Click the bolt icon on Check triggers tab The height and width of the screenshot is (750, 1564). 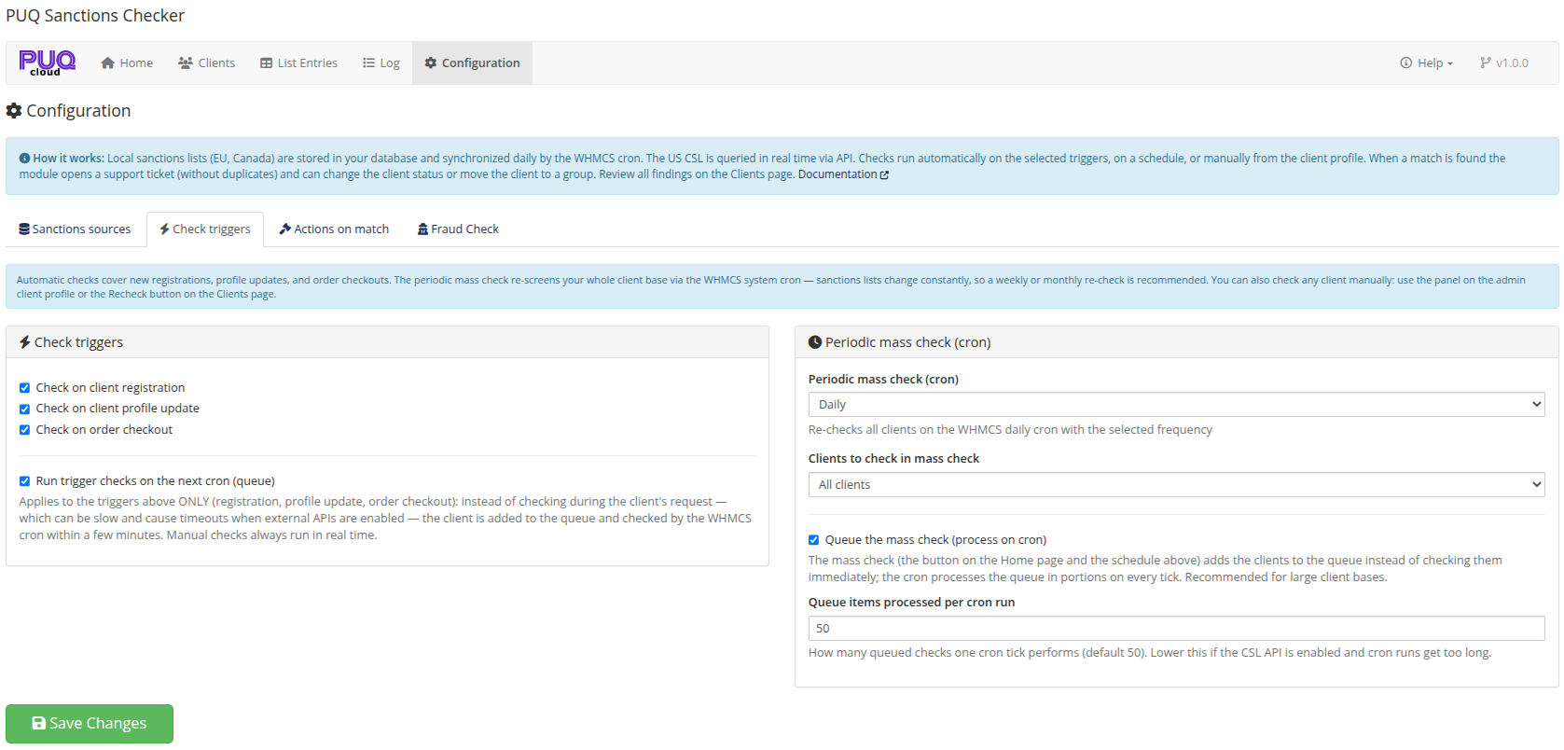(x=164, y=229)
